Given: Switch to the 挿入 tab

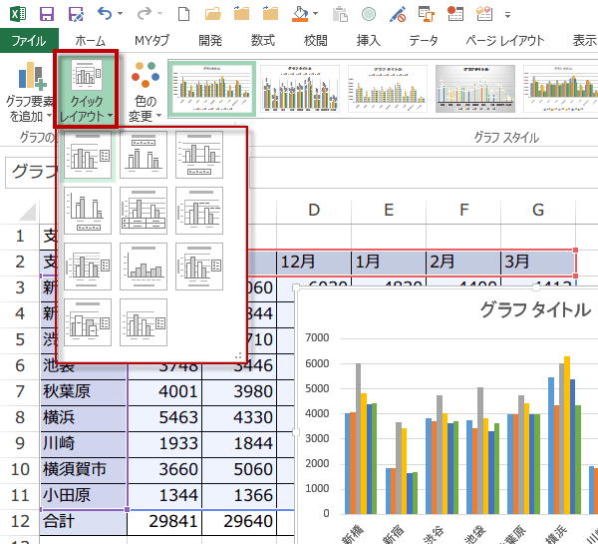Looking at the screenshot, I should tap(369, 41).
